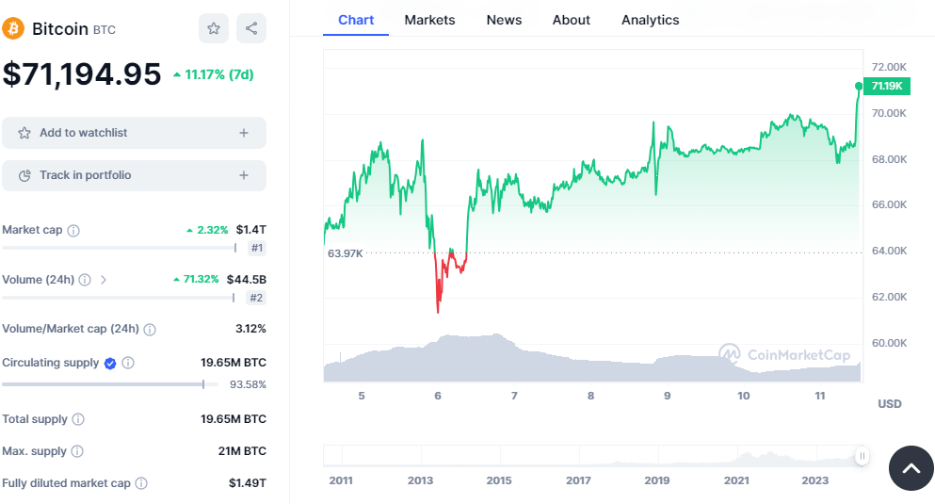935x504 pixels.
Task: Click Market cap info icon
Action: [73, 230]
